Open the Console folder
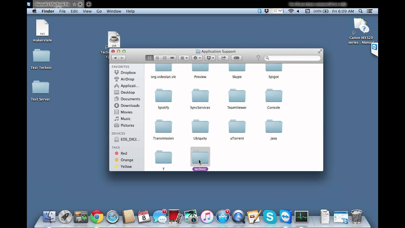The width and height of the screenshot is (405, 228). [273, 96]
